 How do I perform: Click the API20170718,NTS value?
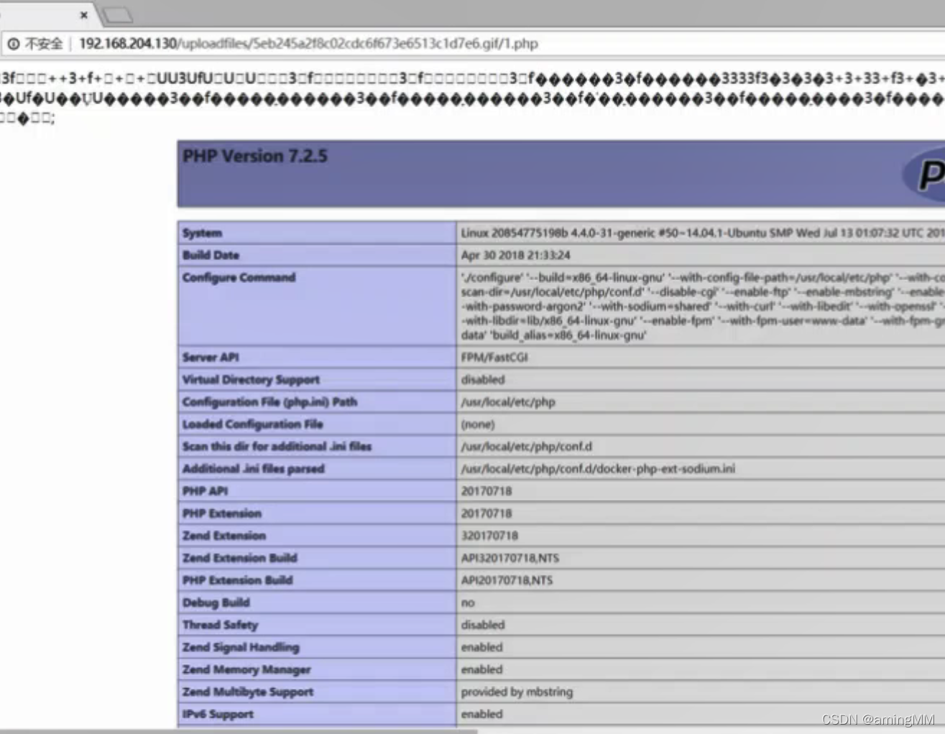[507, 580]
